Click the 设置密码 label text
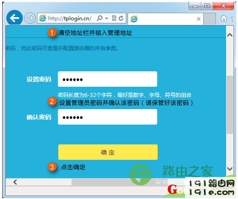This screenshot has width=238, height=199. [39, 79]
